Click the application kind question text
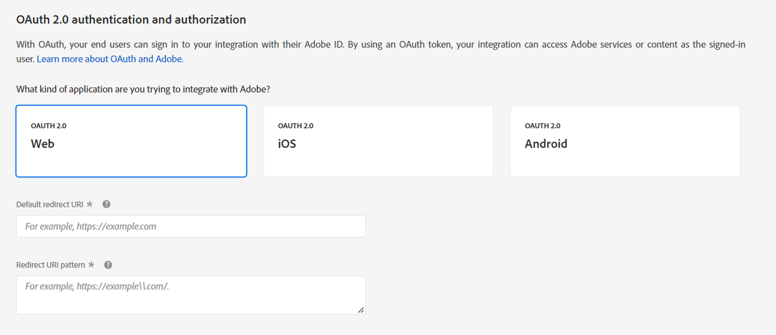The width and height of the screenshot is (776, 335). point(143,89)
